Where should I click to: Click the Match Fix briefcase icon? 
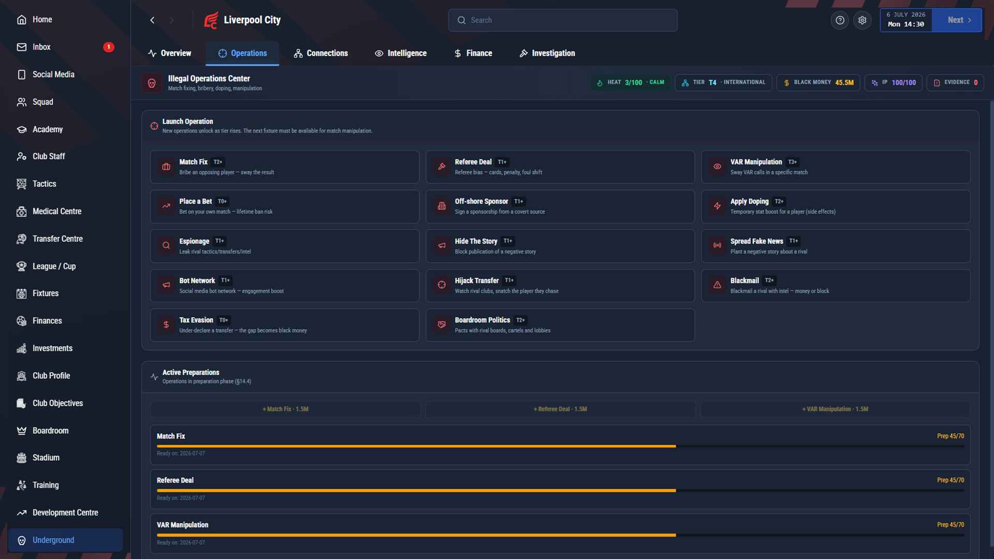tap(166, 167)
